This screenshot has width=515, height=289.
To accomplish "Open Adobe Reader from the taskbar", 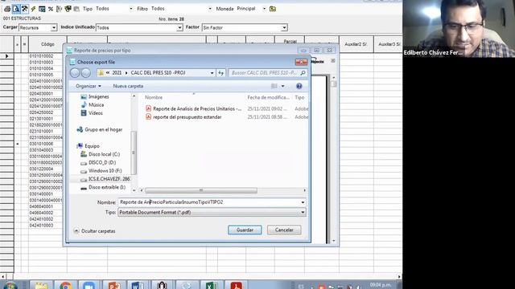I will (x=236, y=285).
